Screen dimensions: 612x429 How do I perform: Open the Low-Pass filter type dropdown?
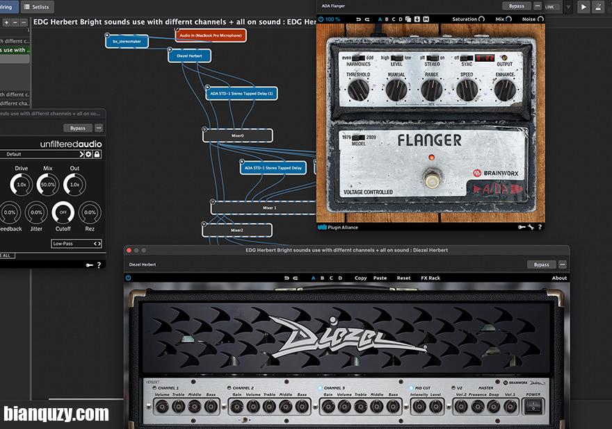tap(76, 244)
